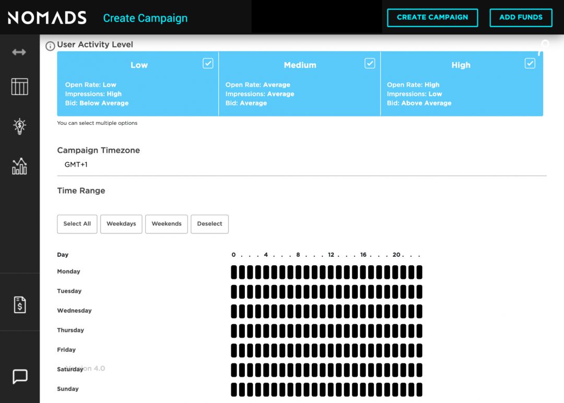Expand the sidebar with the arrows icon
Screen dimensions: 564x403
tap(19, 51)
